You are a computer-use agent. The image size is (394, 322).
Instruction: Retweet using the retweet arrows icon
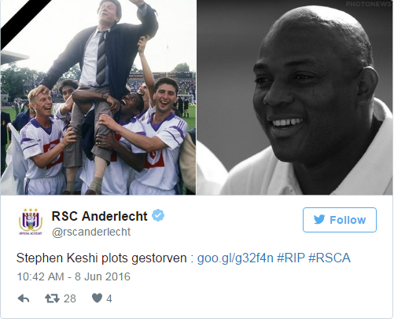[52, 298]
